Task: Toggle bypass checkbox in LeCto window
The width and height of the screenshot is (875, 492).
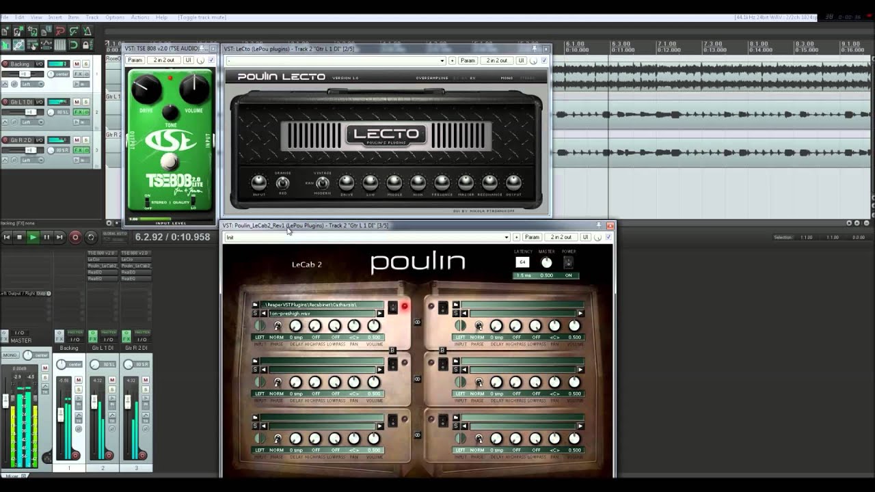Action: pyautogui.click(x=544, y=60)
